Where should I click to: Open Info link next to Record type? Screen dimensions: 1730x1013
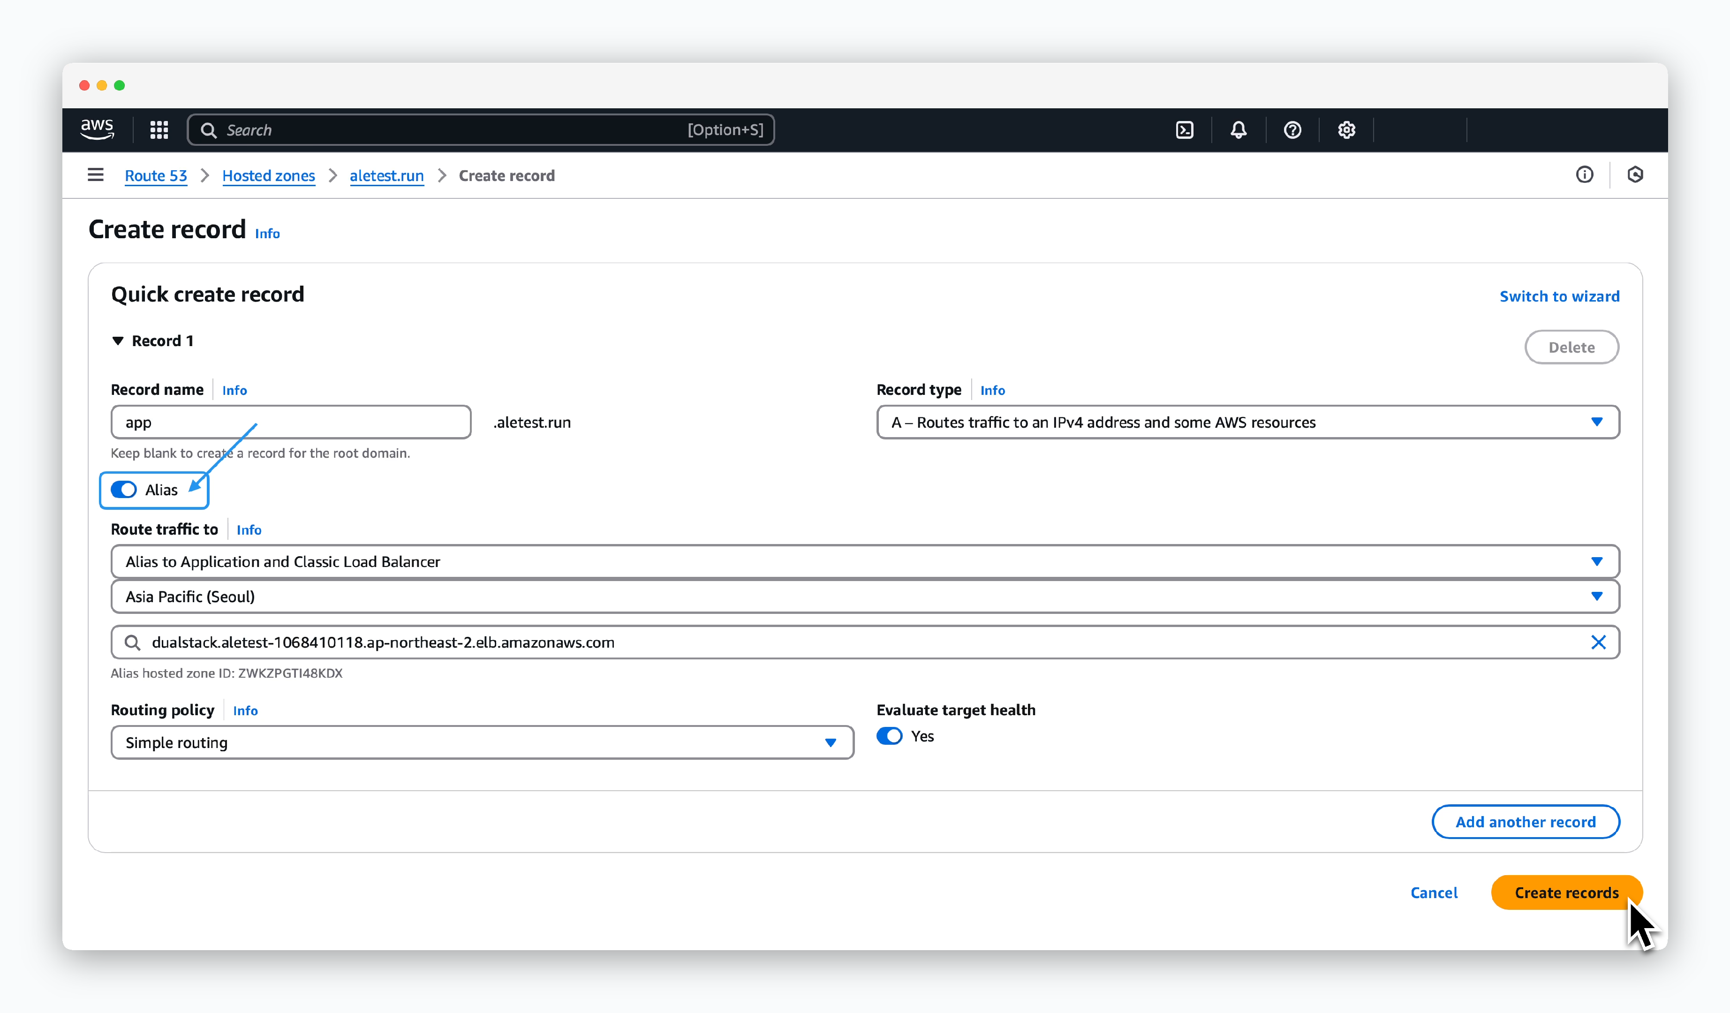pyautogui.click(x=992, y=390)
